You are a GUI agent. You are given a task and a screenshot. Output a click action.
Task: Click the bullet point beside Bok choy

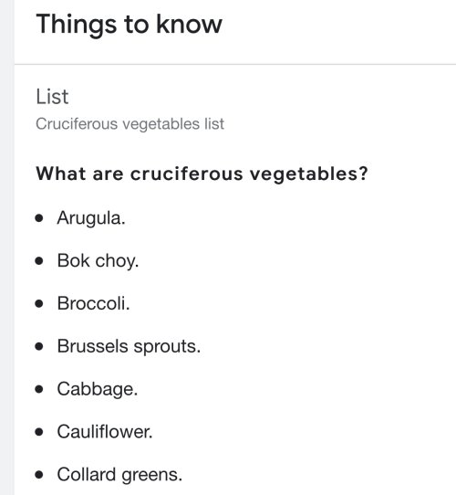pyautogui.click(x=39, y=261)
